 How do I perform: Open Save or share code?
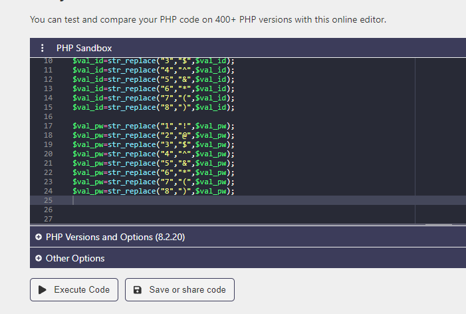(179, 289)
